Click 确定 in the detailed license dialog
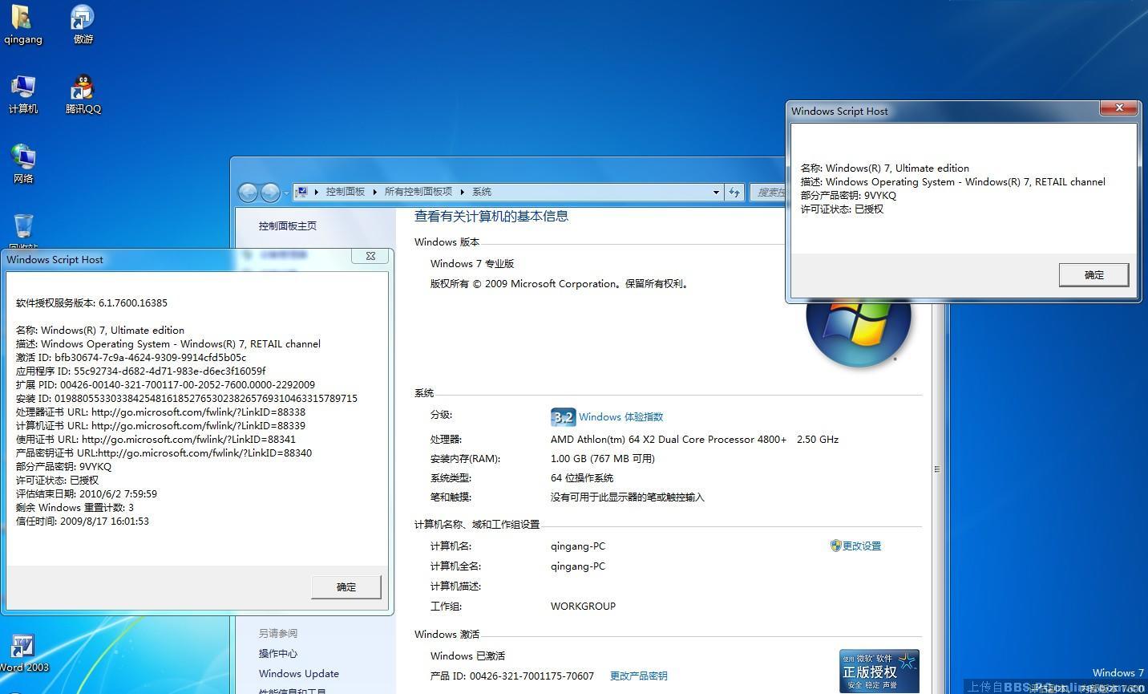Image resolution: width=1148 pixels, height=694 pixels. pyautogui.click(x=346, y=586)
